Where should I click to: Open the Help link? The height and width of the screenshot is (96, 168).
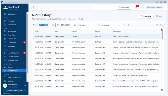159,16
